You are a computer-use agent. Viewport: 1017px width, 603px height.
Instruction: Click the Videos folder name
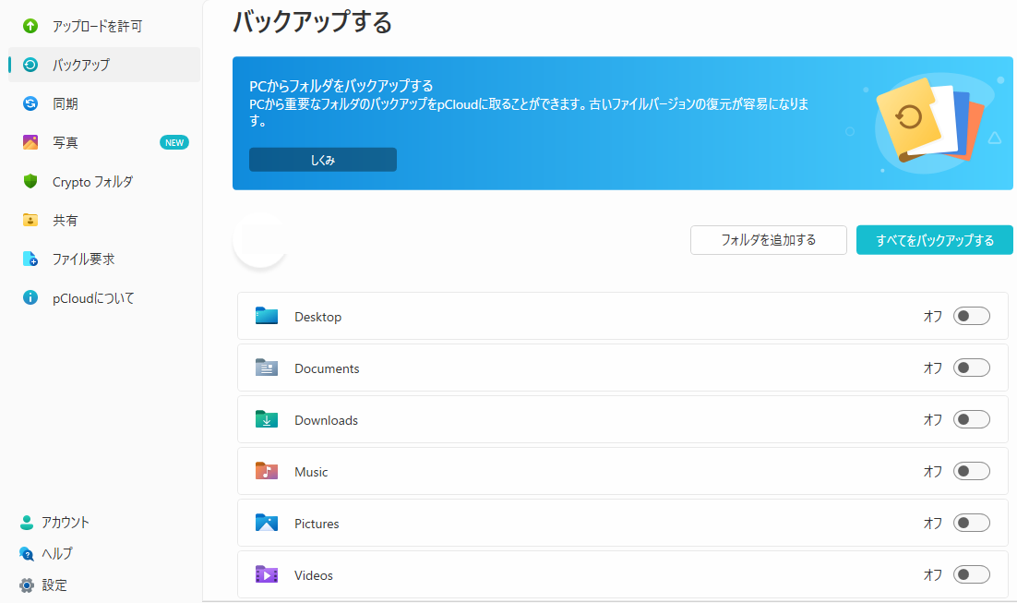(313, 575)
